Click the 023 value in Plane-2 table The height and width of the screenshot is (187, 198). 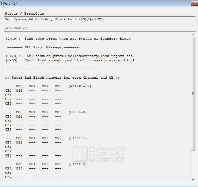click(19, 168)
